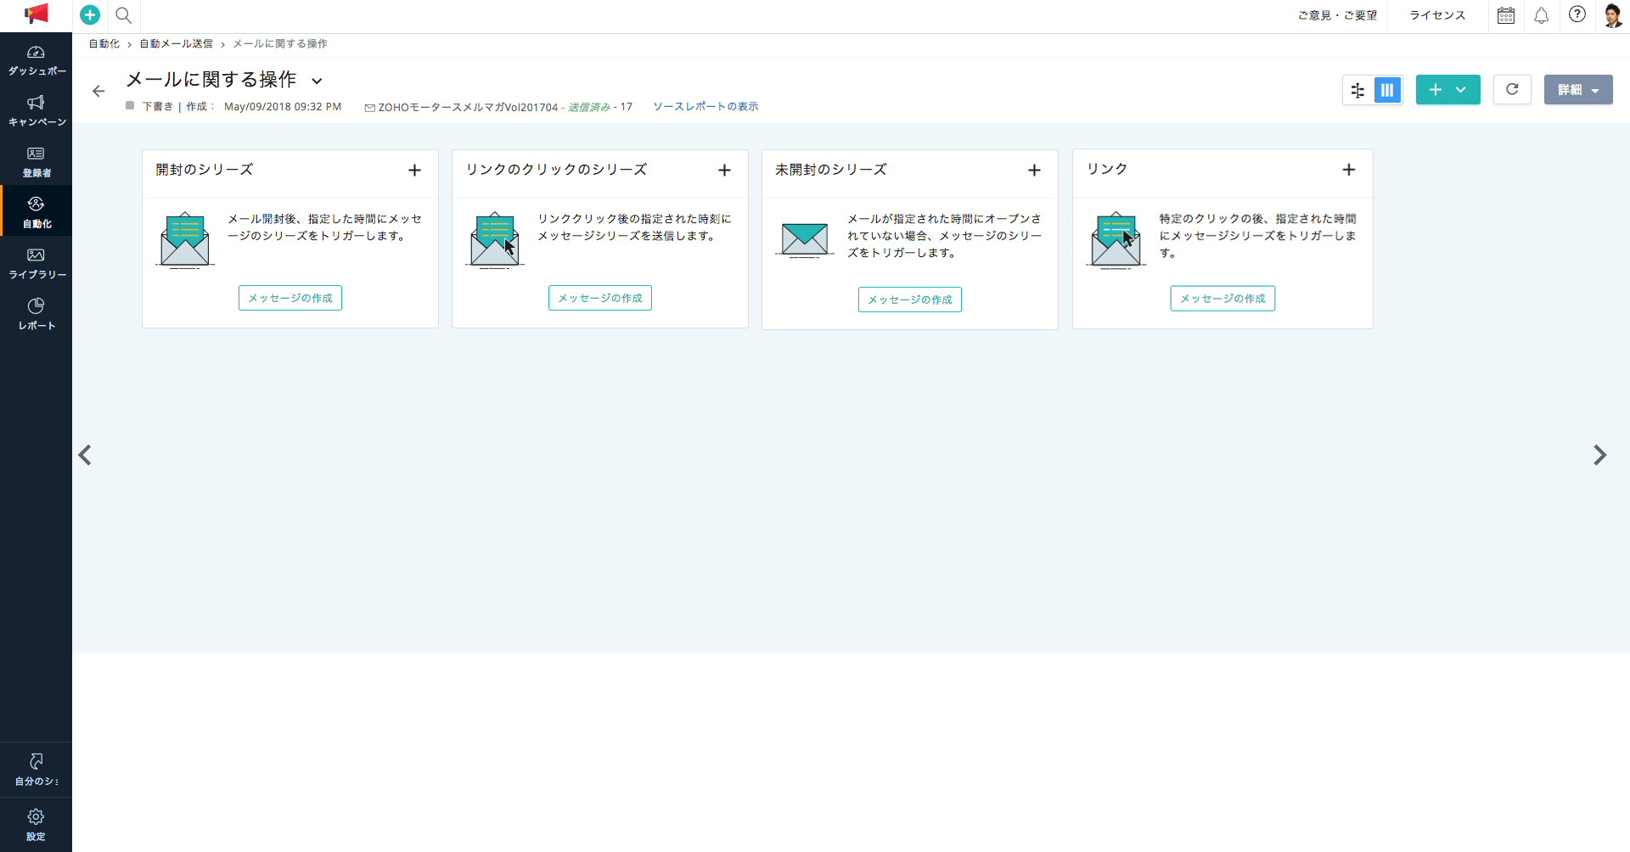Go back using the left arrow icon
The height and width of the screenshot is (852, 1630).
coord(98,91)
